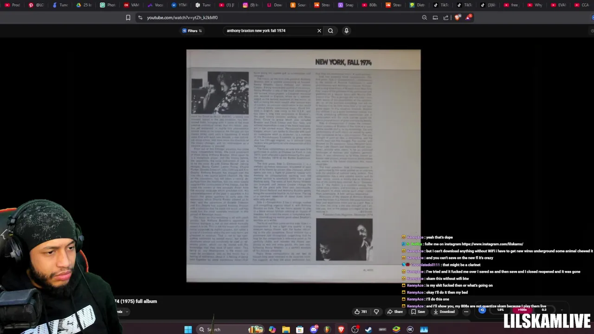Viewport: 594px width, 334px height.
Task: Click the zoom magnifier in the address bar
Action: pyautogui.click(x=424, y=18)
